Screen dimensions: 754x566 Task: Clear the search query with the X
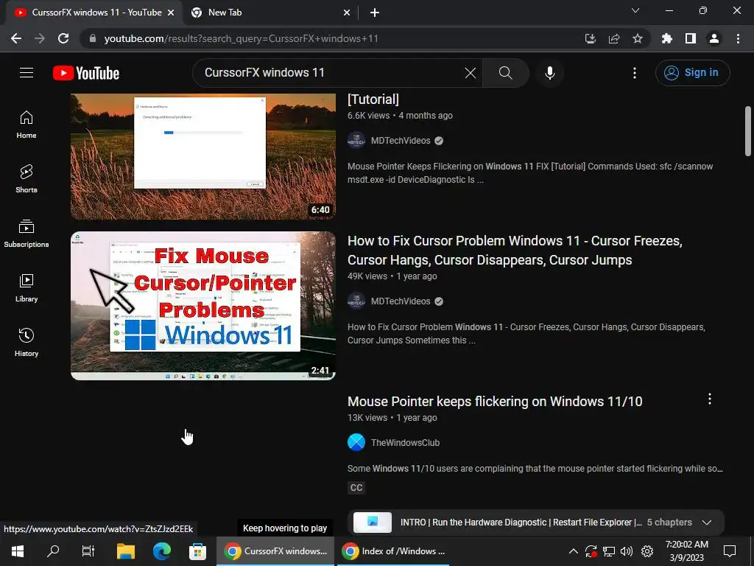(471, 73)
